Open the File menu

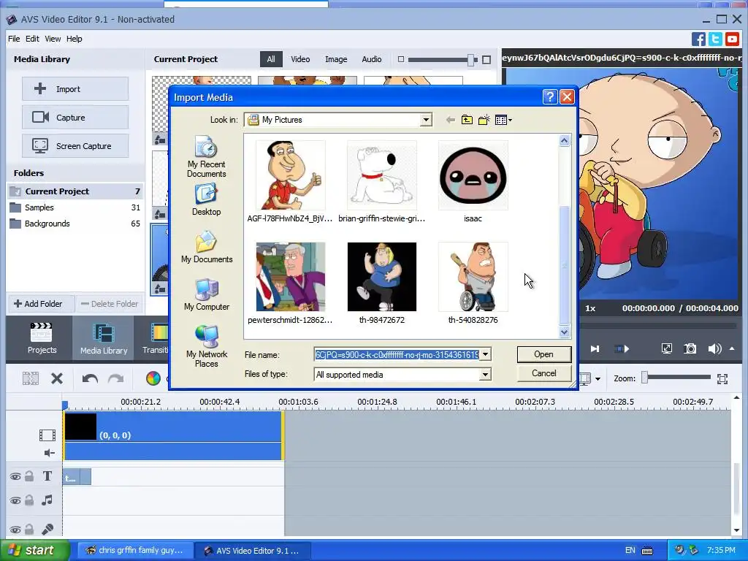point(14,39)
